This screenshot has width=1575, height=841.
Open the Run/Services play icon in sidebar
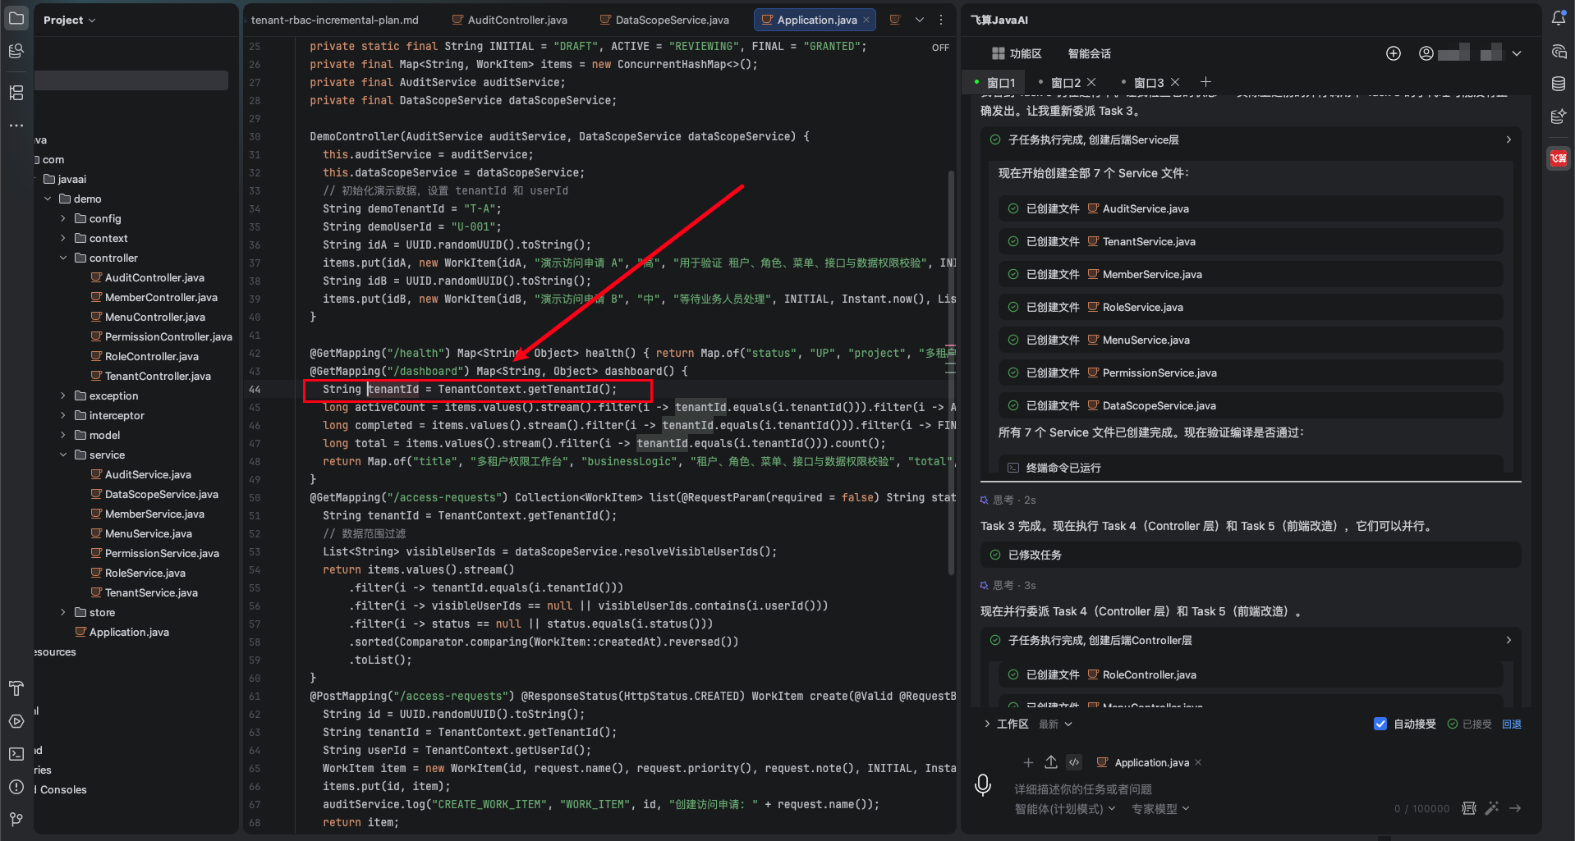[16, 721]
